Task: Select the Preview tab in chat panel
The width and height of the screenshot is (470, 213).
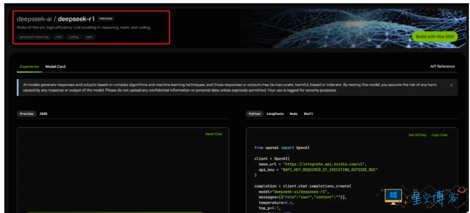Action: tap(27, 114)
